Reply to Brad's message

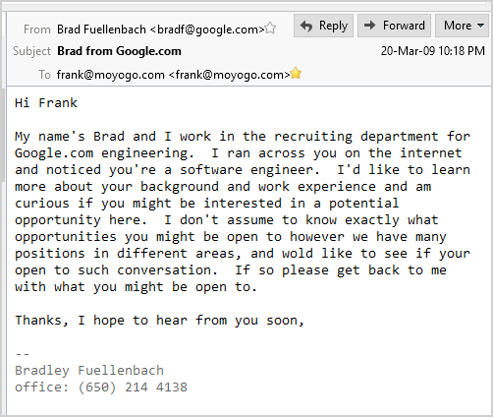pos(323,26)
